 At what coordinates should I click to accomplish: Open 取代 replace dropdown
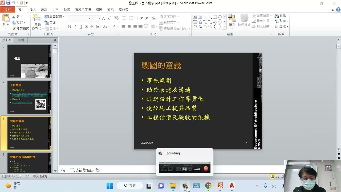click(287, 21)
